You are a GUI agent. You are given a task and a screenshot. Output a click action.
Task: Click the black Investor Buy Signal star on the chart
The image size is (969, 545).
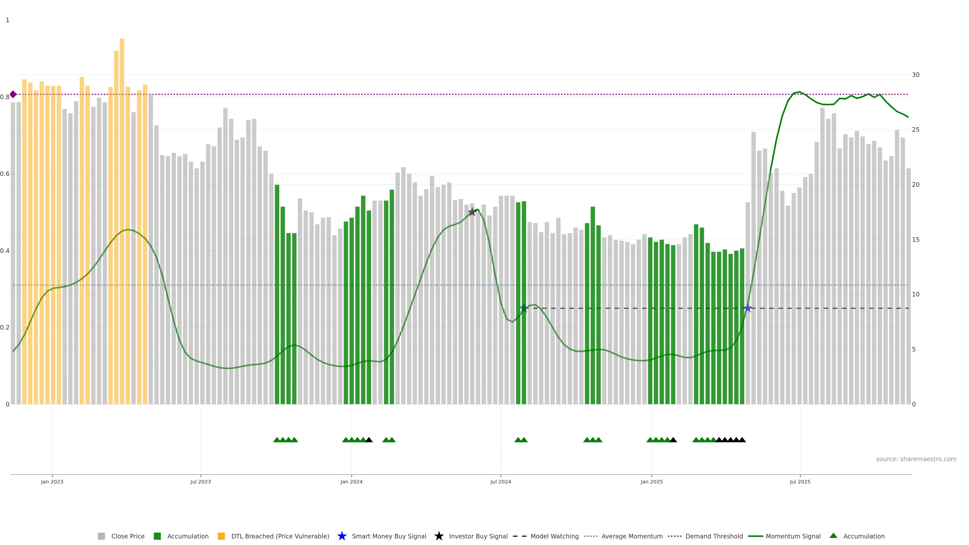click(x=472, y=212)
